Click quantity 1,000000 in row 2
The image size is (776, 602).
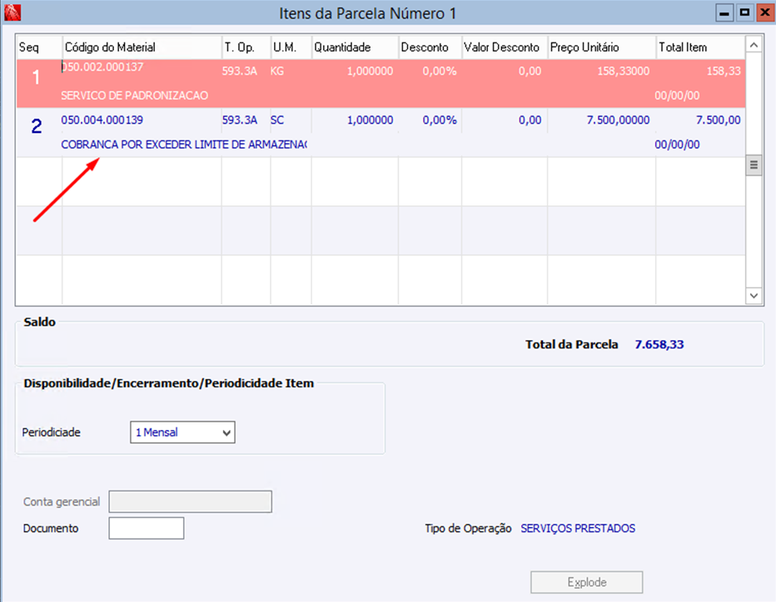pos(371,120)
